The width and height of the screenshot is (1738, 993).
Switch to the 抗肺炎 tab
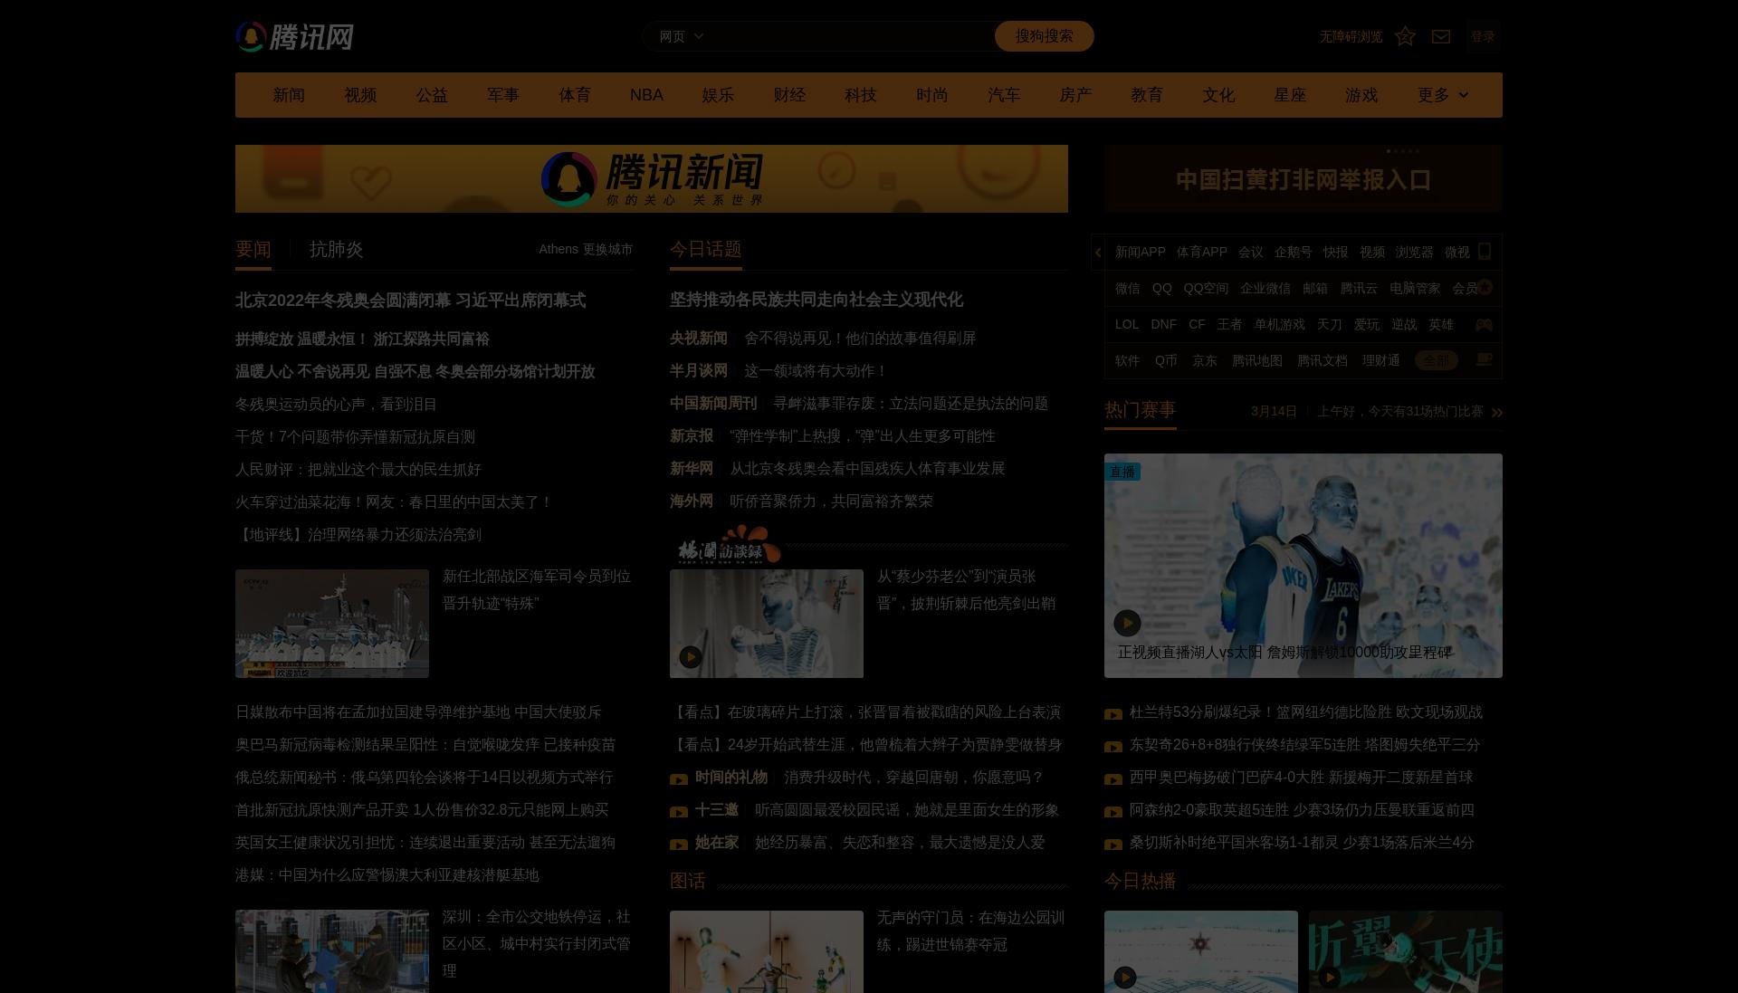pos(336,249)
